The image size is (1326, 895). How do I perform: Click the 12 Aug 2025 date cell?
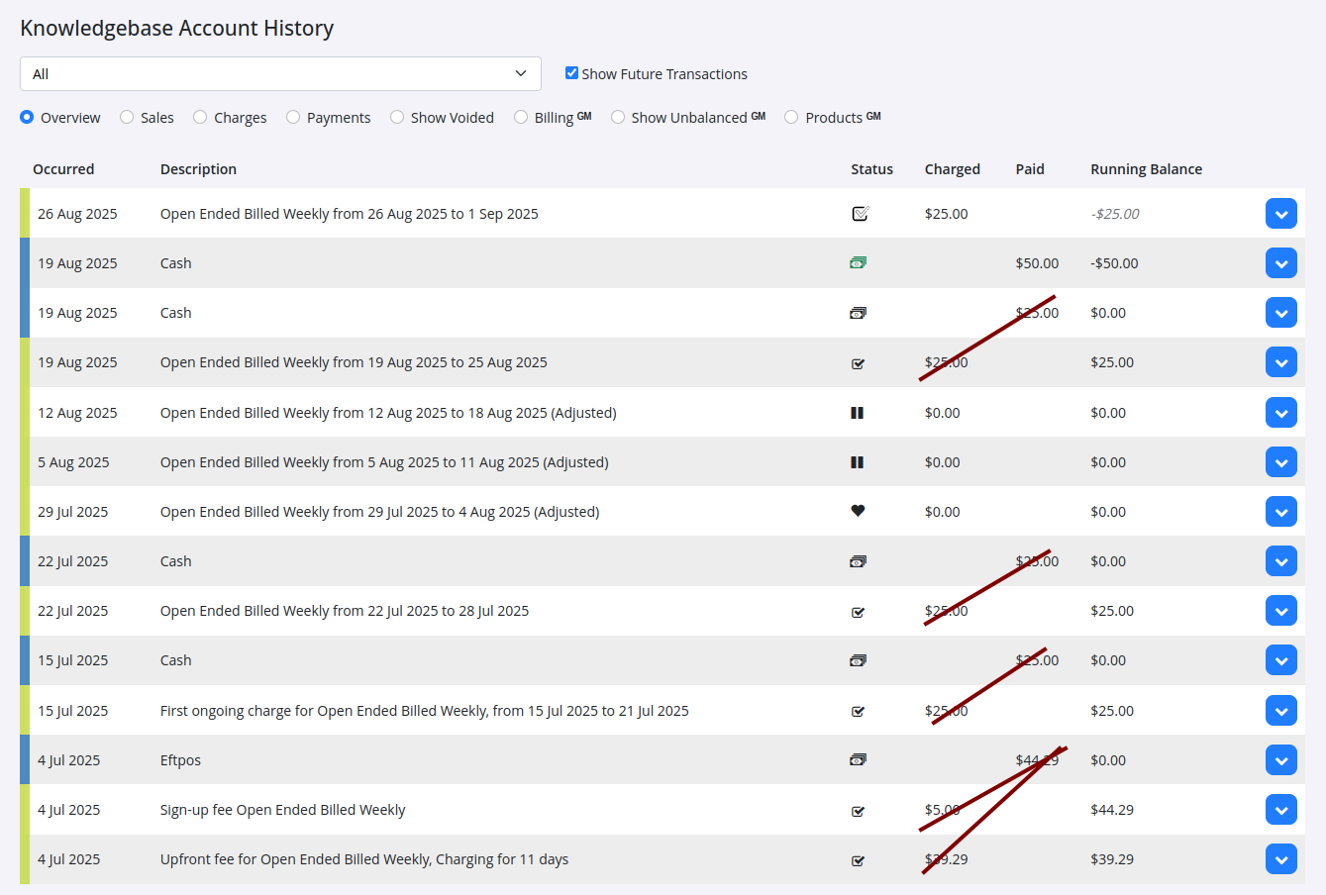pyautogui.click(x=77, y=413)
